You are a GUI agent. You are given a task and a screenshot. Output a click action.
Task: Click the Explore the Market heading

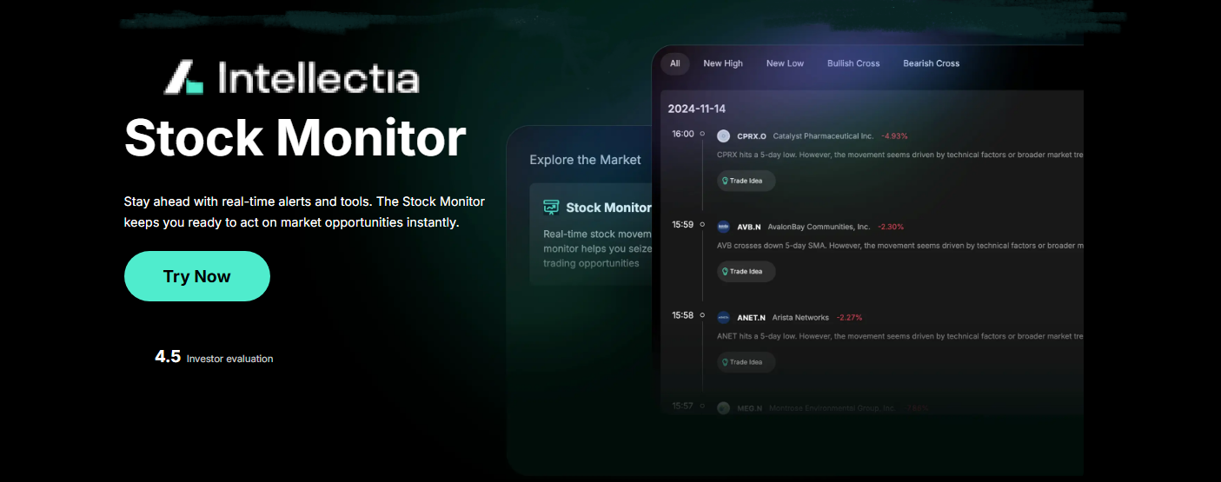click(585, 160)
